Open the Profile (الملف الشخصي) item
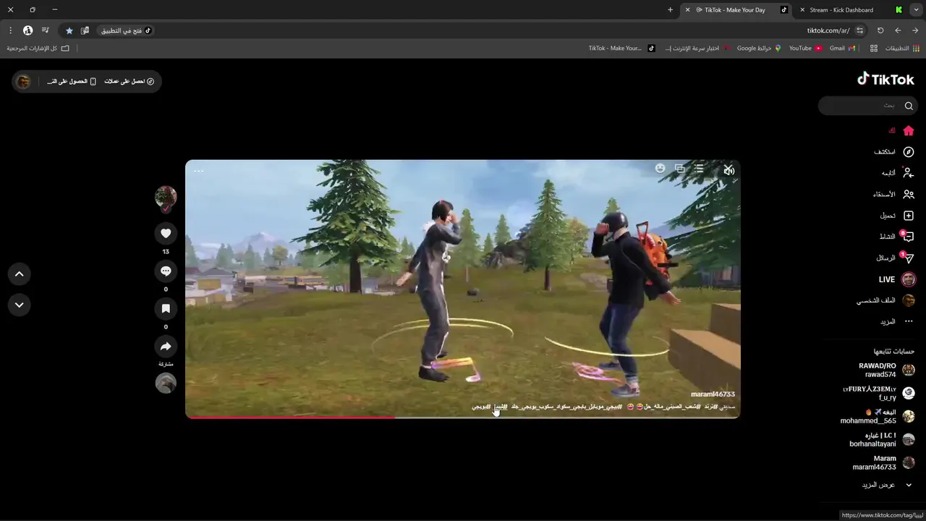The width and height of the screenshot is (926, 521). pos(886,300)
